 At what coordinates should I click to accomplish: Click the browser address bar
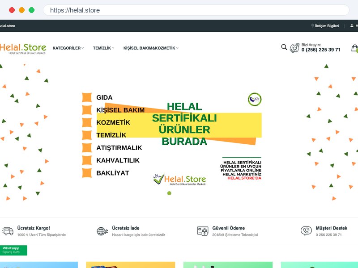coord(196,10)
